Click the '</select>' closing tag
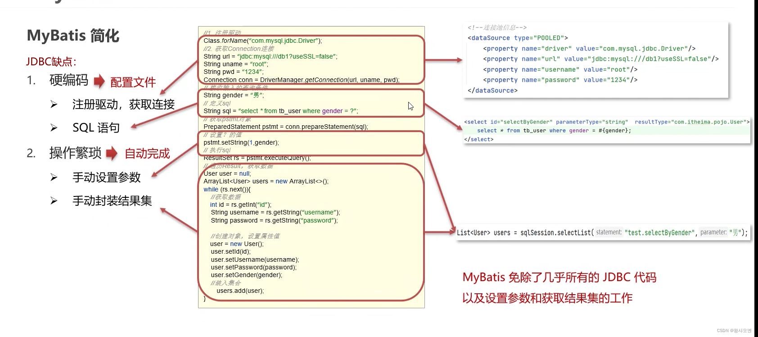This screenshot has height=337, width=758. [478, 139]
